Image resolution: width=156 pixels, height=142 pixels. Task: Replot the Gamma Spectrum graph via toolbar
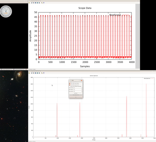point(32,73)
